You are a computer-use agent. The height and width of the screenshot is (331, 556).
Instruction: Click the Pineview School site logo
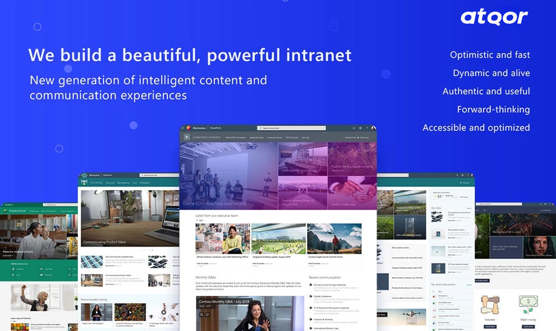point(6,211)
